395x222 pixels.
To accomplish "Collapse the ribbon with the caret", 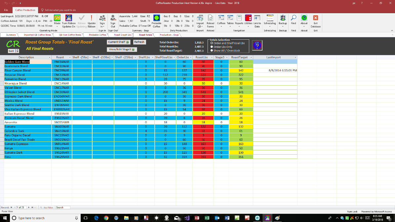I will (x=392, y=31).
